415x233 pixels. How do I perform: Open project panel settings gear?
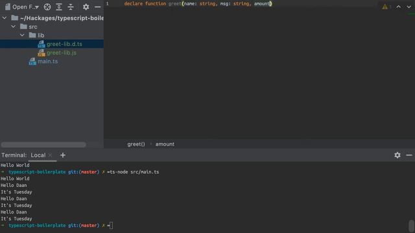pyautogui.click(x=86, y=7)
